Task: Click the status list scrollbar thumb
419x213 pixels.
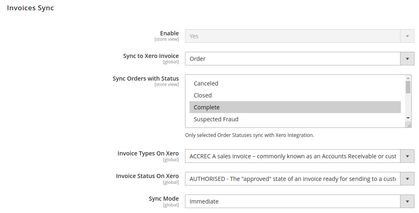Action: pyautogui.click(x=408, y=87)
